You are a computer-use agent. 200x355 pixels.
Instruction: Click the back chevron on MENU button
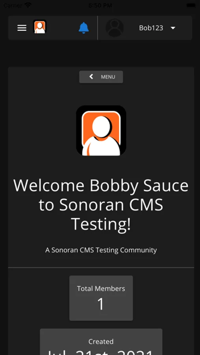click(91, 77)
